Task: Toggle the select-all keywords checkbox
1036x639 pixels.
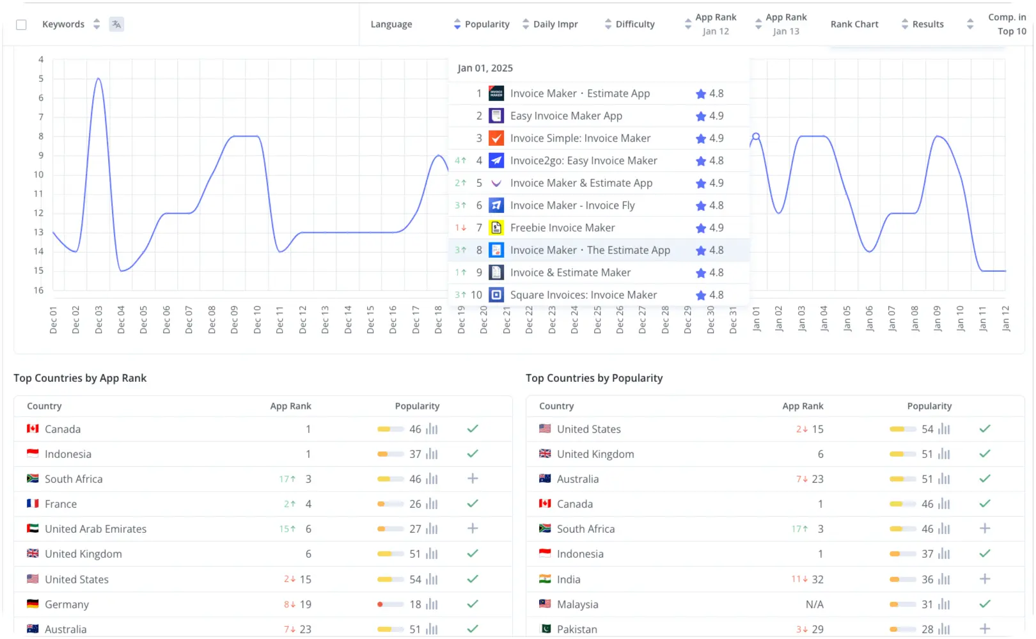Action: (x=21, y=24)
